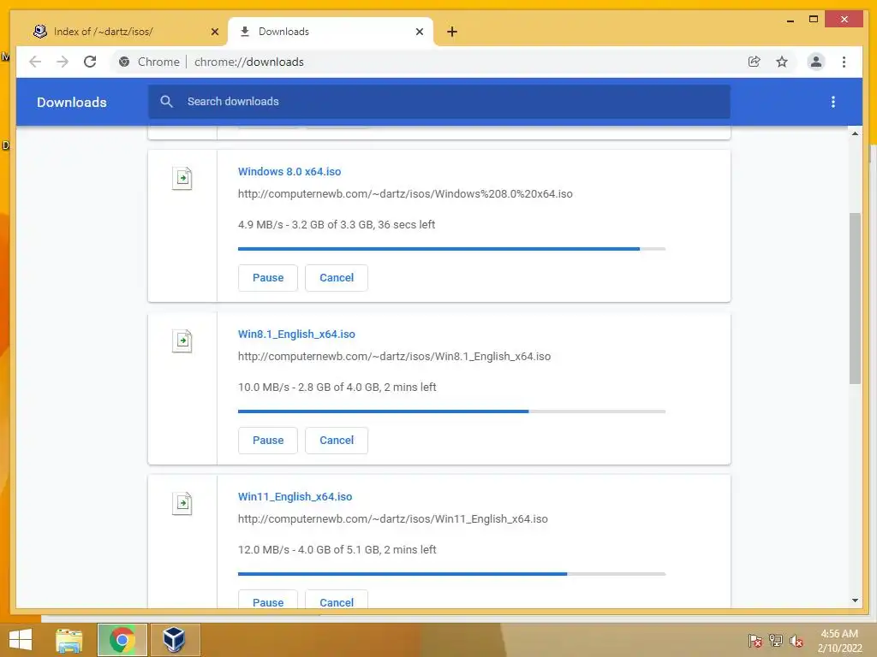The height and width of the screenshot is (657, 877).
Task: Click the scrollbar down arrow
Action: click(855, 601)
